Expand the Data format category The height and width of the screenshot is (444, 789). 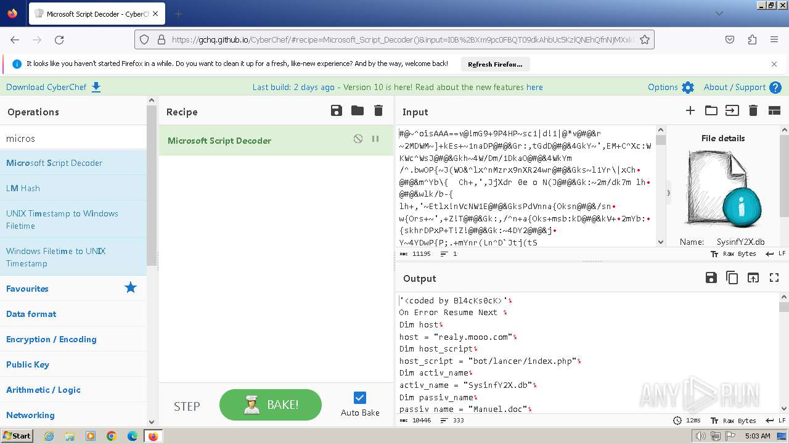pos(73,313)
